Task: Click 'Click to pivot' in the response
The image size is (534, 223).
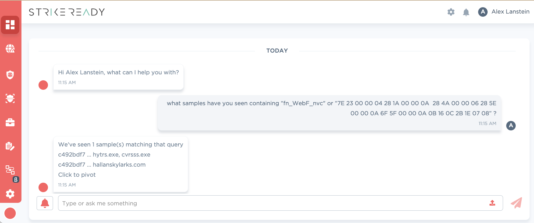Action: click(77, 175)
